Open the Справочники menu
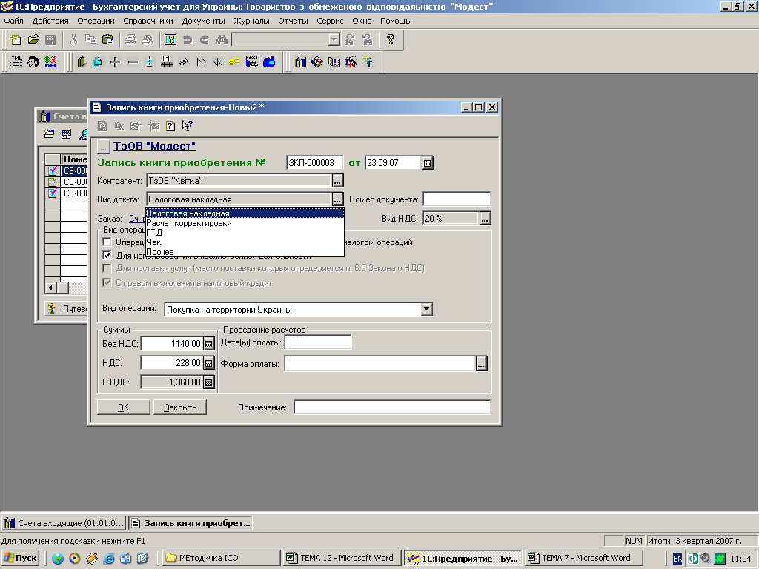This screenshot has width=759, height=569. pyautogui.click(x=148, y=21)
